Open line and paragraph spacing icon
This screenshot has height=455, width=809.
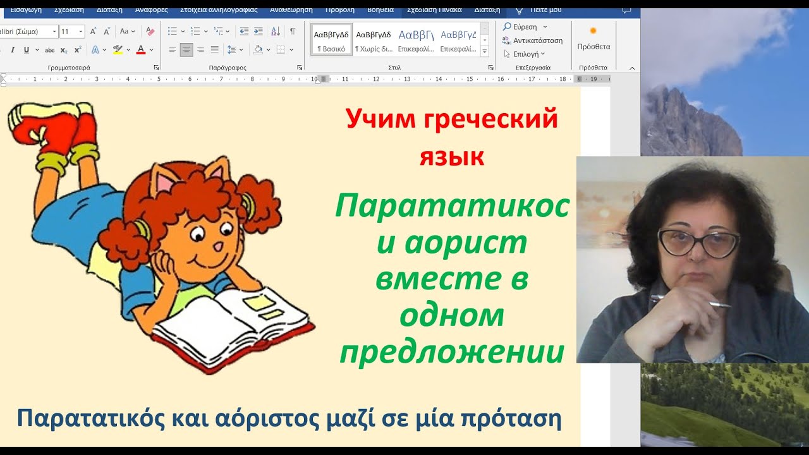pyautogui.click(x=231, y=49)
